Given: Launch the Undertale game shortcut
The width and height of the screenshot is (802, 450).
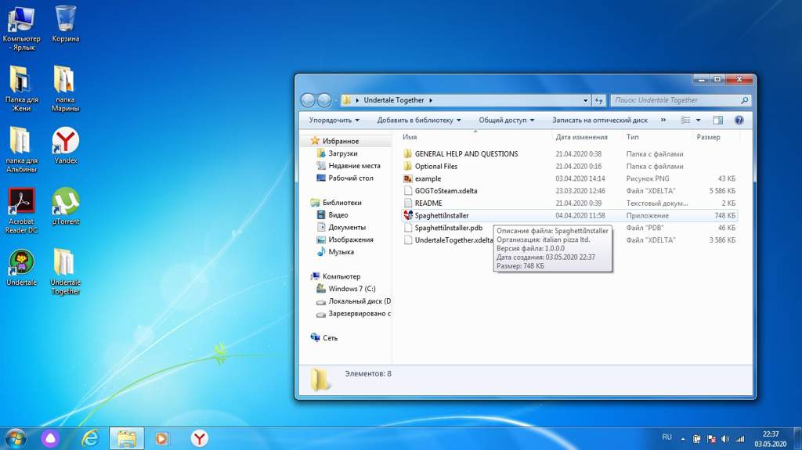Looking at the screenshot, I should coord(21,268).
